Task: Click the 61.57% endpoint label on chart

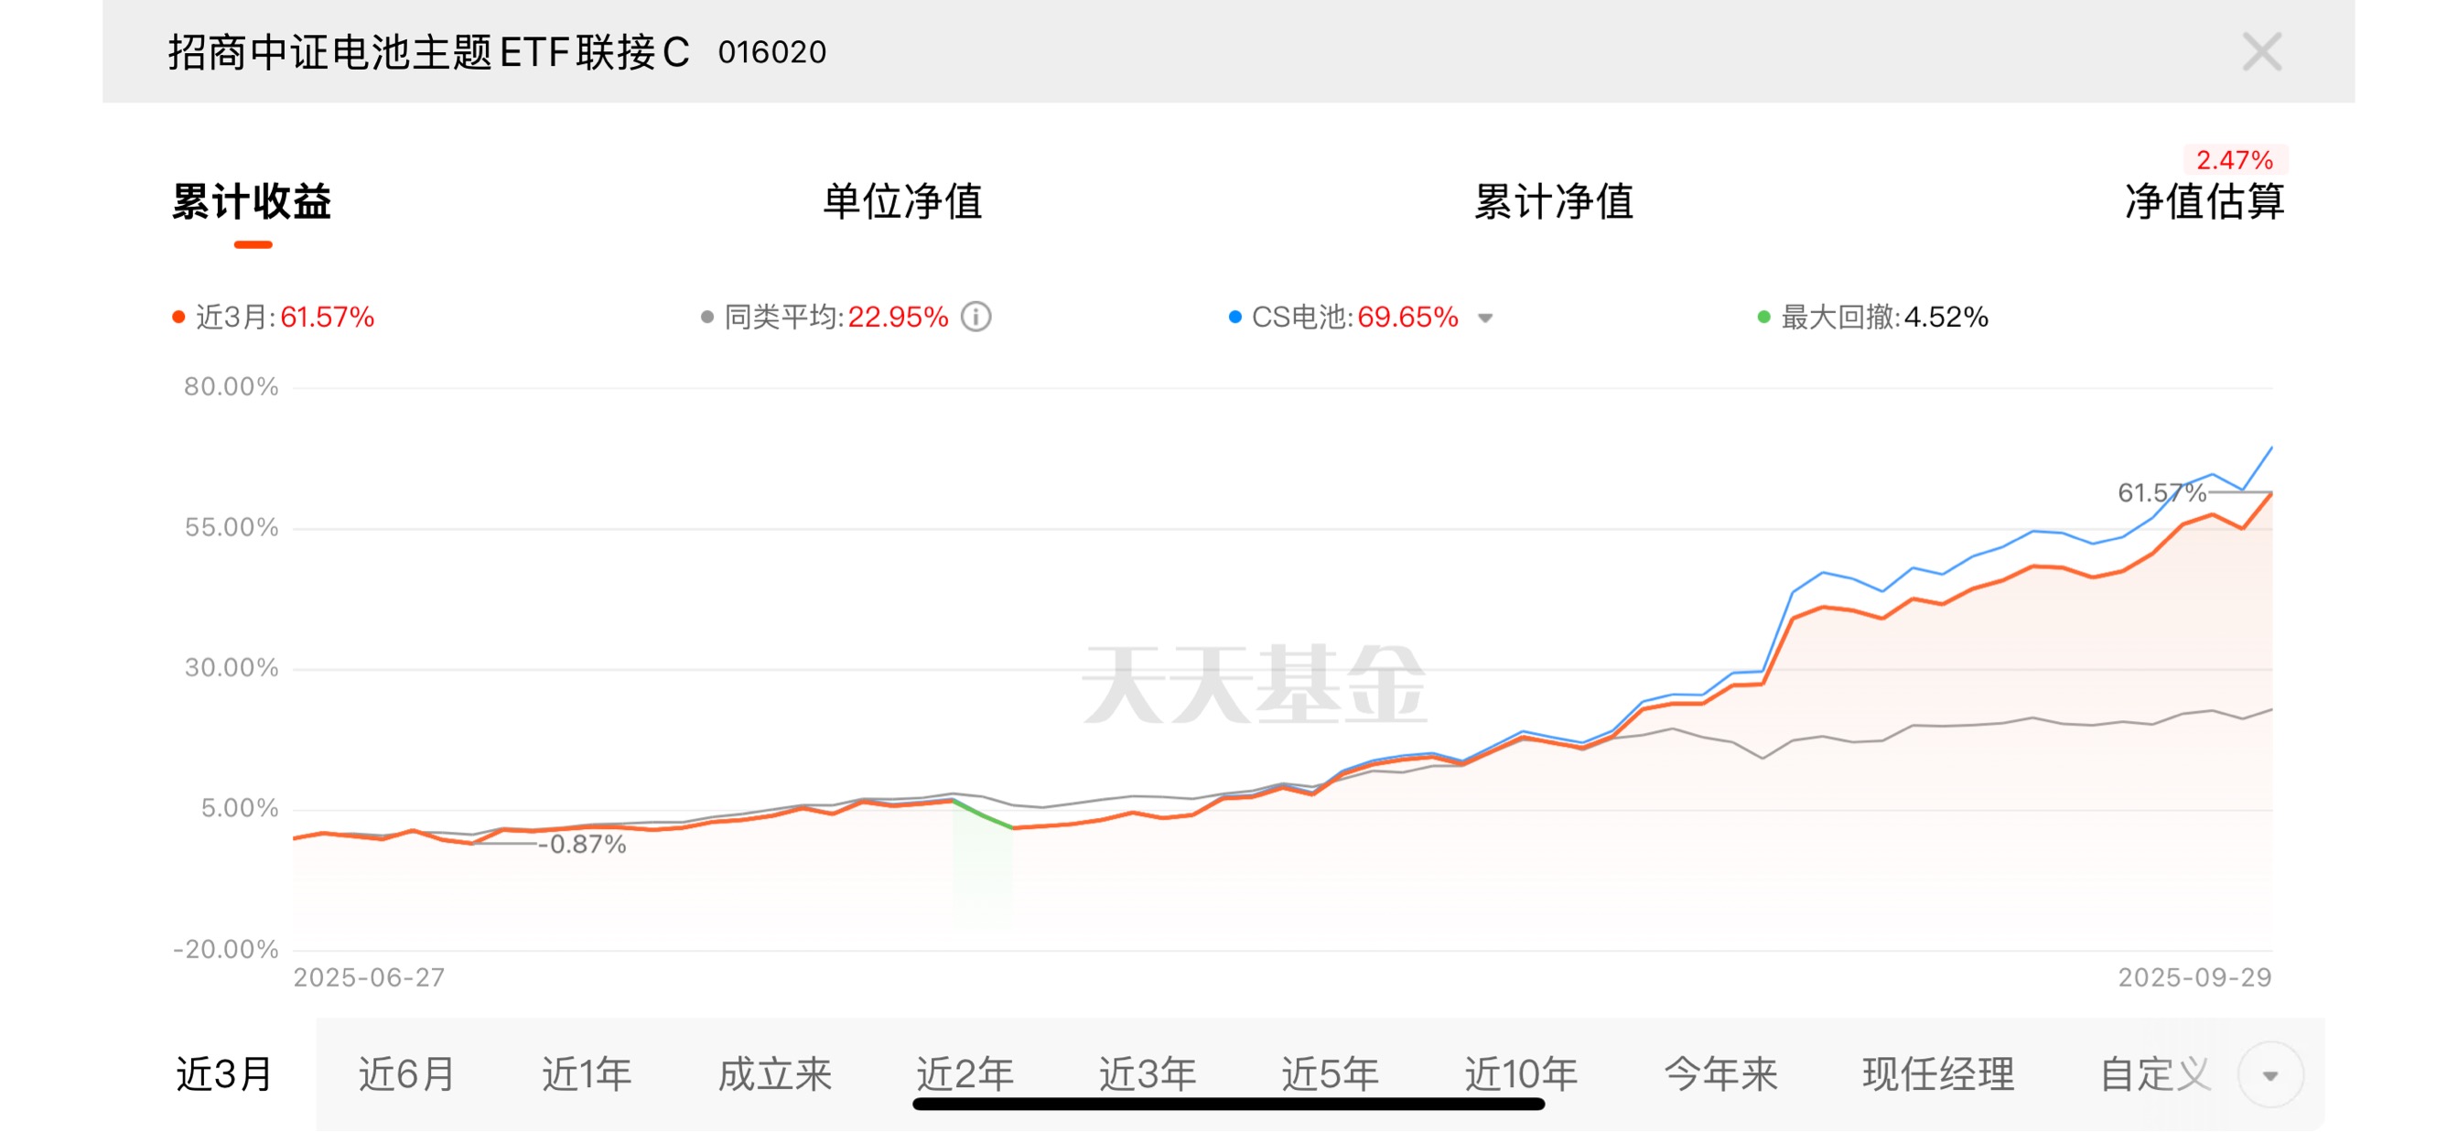Action: point(2161,493)
